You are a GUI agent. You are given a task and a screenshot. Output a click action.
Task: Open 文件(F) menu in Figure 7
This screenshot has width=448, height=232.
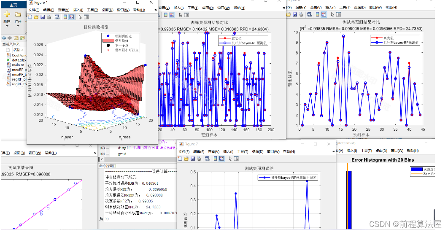pos(184,151)
